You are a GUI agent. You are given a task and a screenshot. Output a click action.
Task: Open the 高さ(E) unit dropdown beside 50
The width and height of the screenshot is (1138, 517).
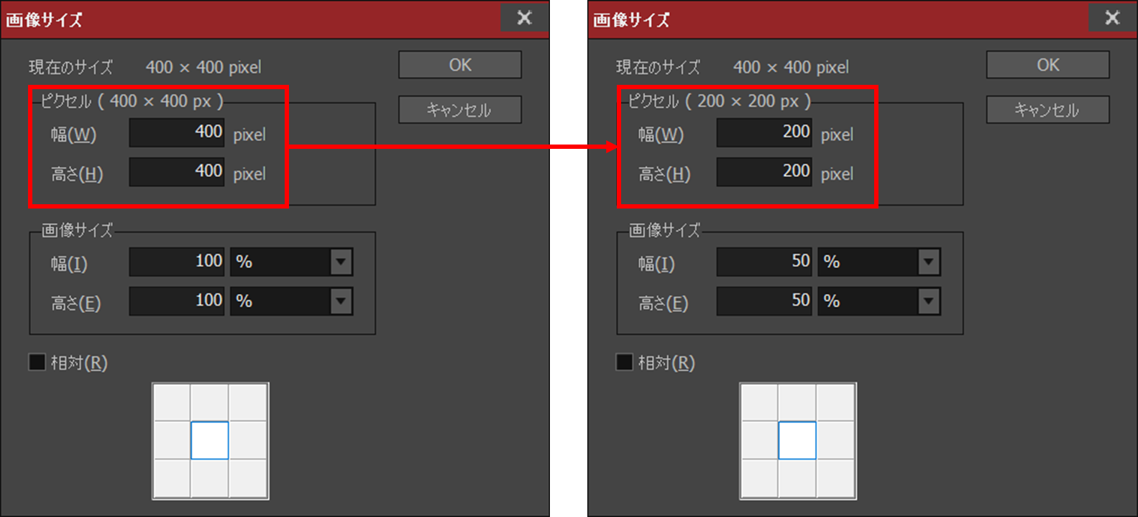pyautogui.click(x=928, y=301)
